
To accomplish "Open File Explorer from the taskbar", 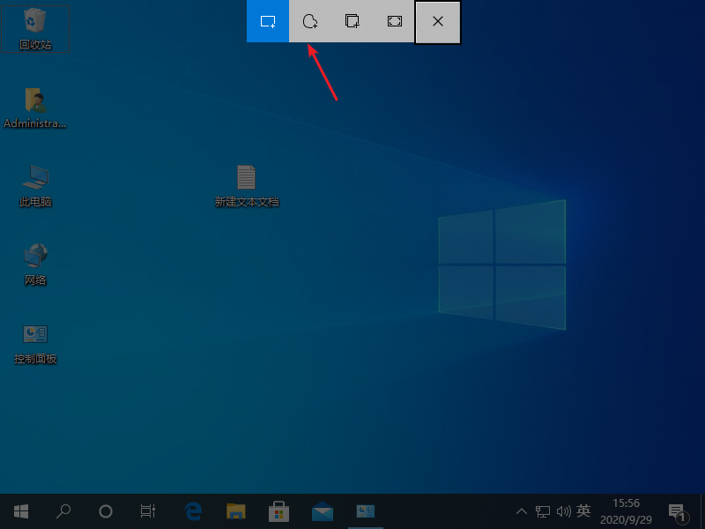I will point(235,511).
